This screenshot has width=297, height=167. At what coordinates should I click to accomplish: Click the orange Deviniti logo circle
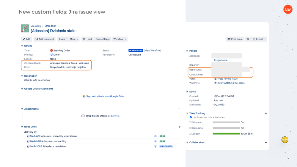click(x=288, y=9)
